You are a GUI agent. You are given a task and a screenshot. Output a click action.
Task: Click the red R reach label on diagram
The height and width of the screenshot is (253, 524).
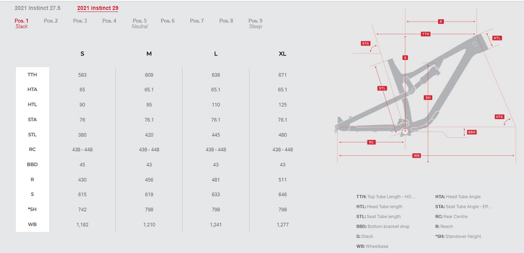click(x=441, y=22)
